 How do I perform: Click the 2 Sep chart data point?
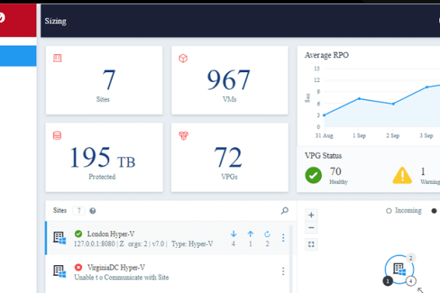coord(393,104)
